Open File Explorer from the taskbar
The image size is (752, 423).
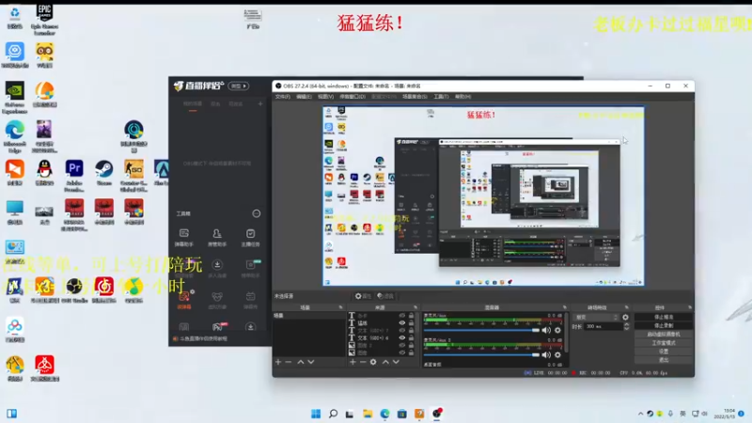tap(368, 414)
